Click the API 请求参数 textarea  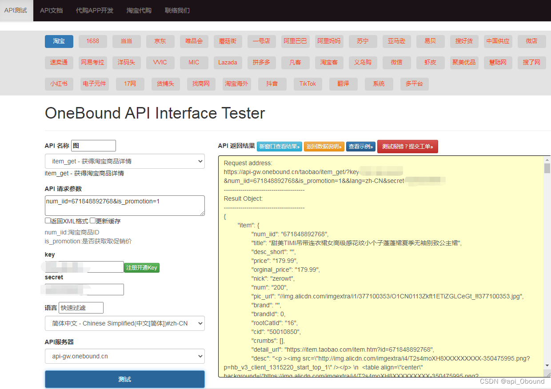pyautogui.click(x=125, y=206)
